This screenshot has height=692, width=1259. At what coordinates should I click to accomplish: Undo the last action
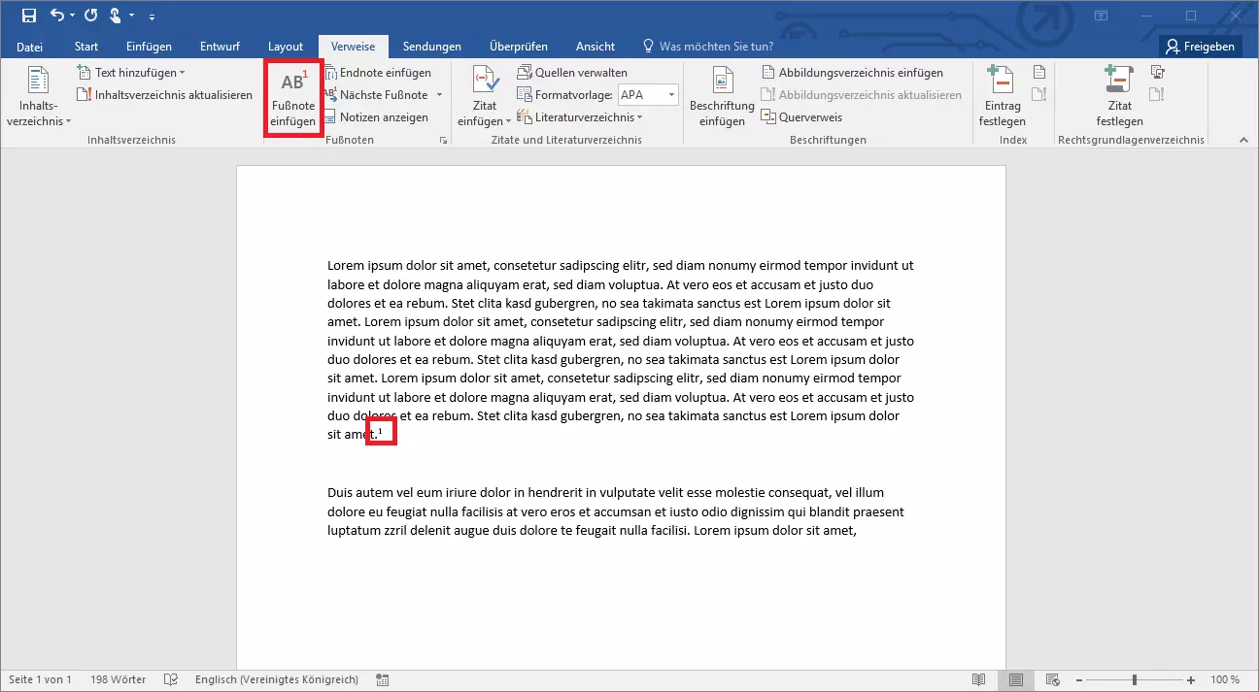point(56,16)
